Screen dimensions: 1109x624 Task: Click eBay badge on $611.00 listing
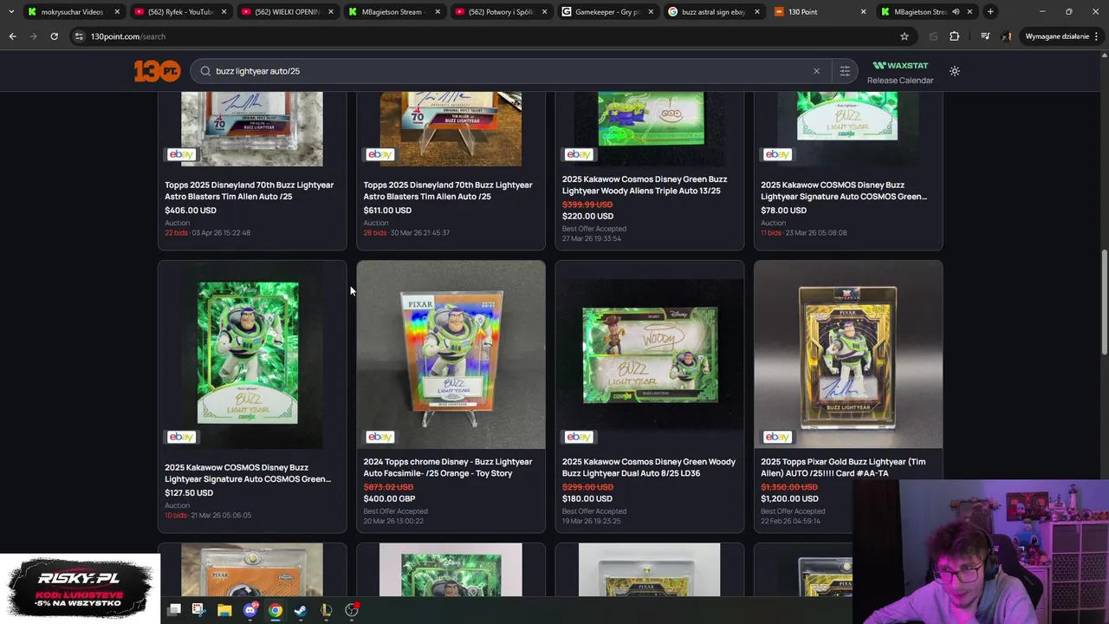379,154
